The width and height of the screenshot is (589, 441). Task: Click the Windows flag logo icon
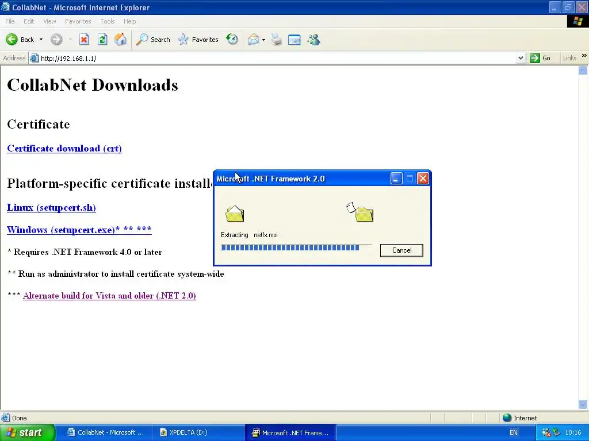(577, 21)
